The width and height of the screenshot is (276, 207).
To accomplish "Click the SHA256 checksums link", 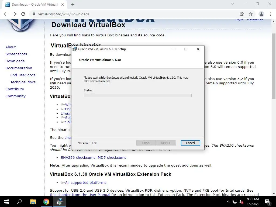I will click(78, 157).
